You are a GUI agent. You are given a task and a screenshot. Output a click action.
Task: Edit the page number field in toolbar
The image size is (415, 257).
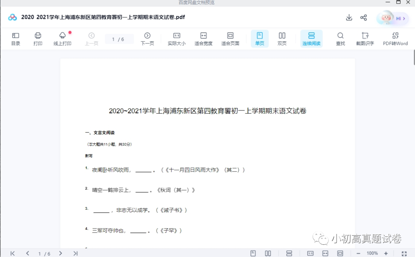[119, 39]
